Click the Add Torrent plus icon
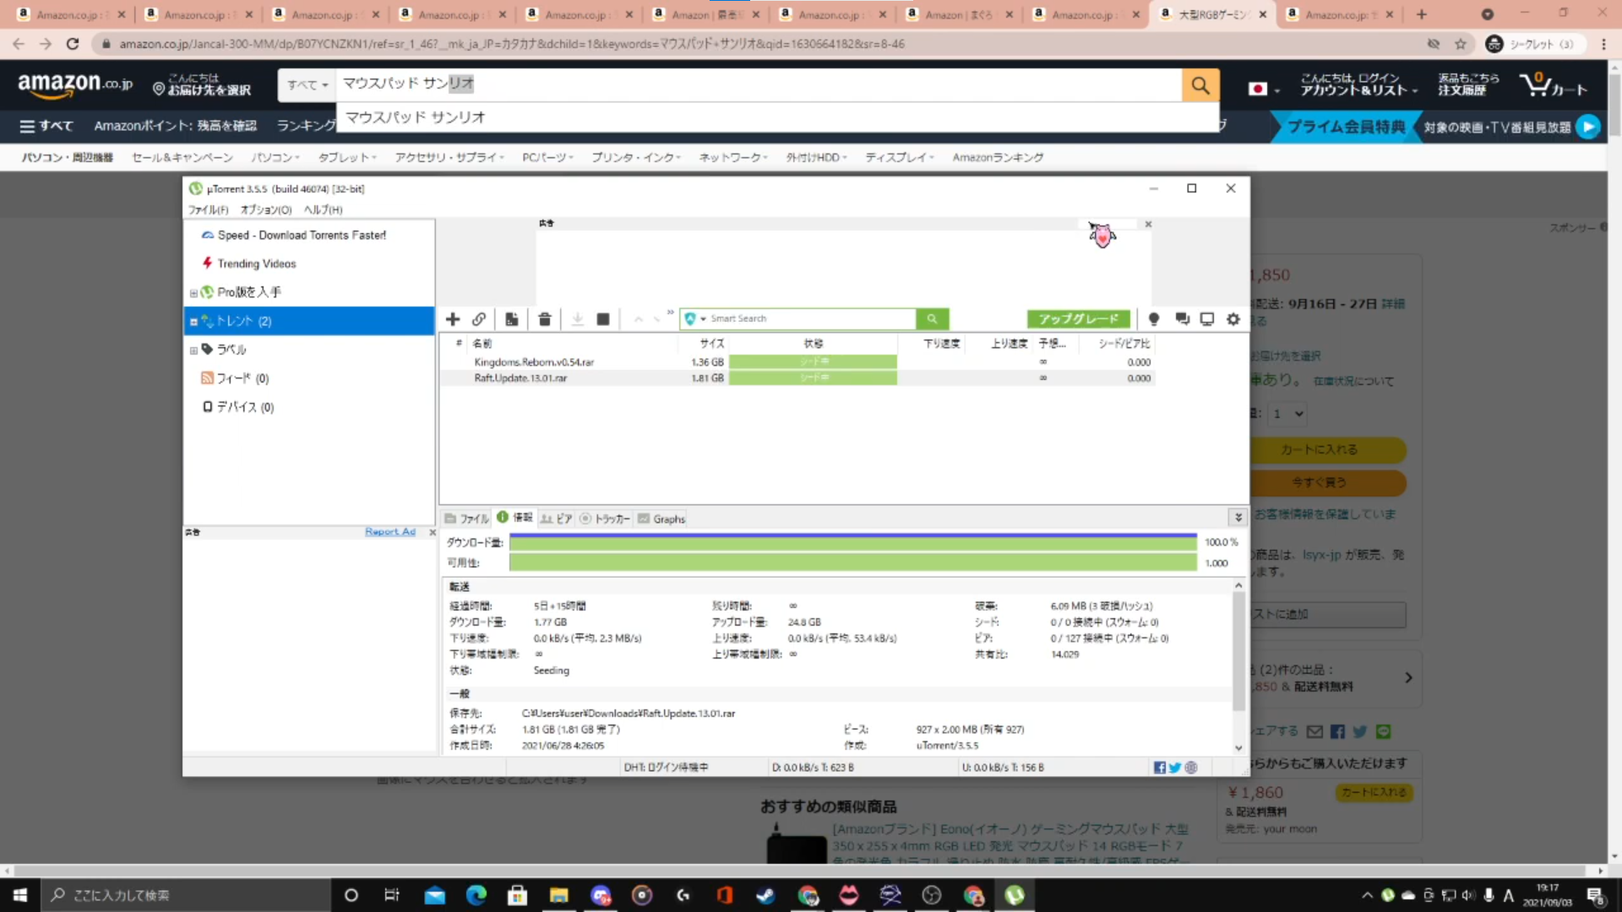1622x912 pixels. coord(453,319)
